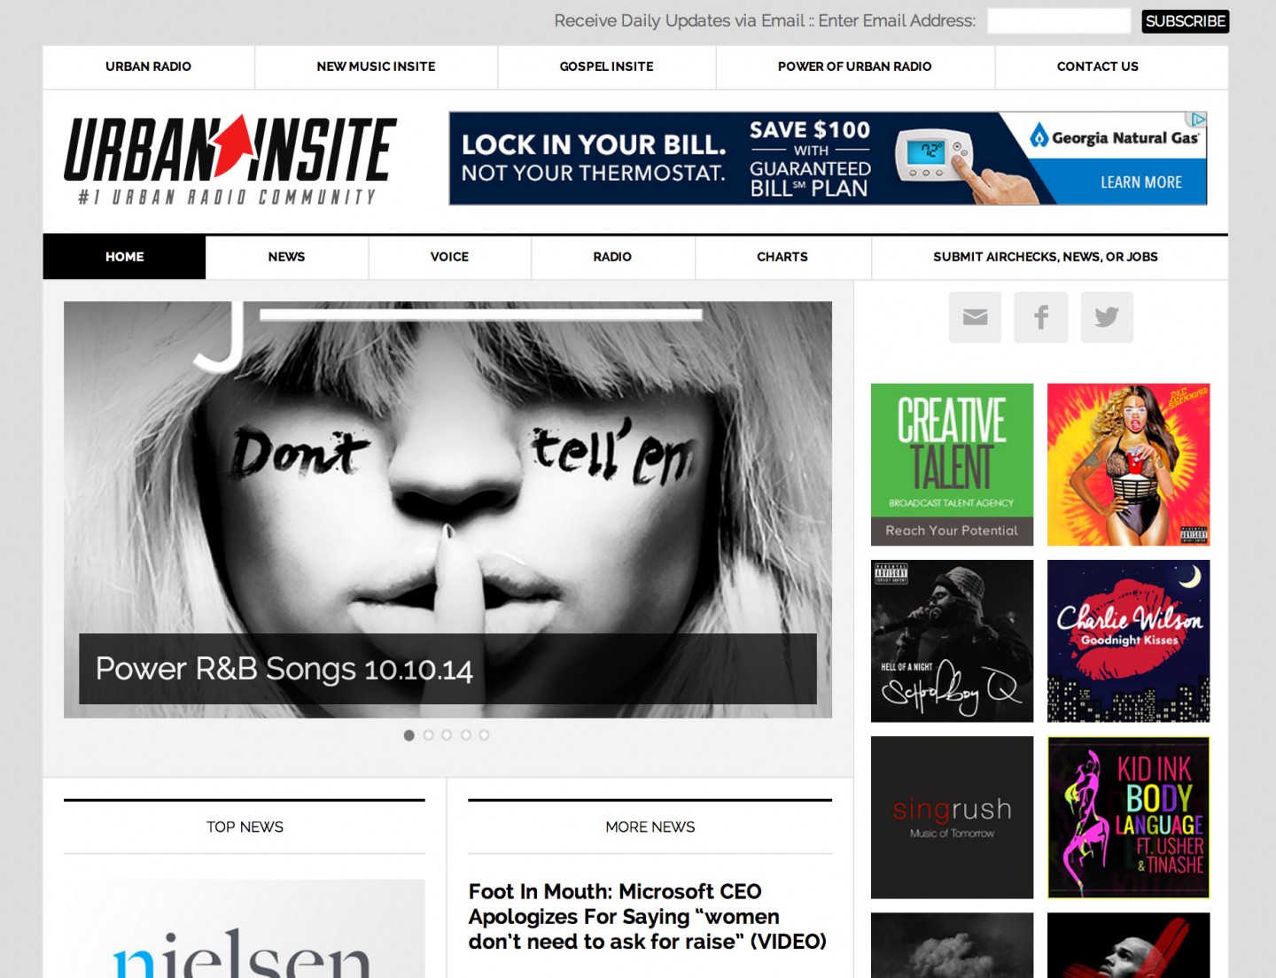
Task: Click Learn More on Georgia Natural Gas ad
Action: click(x=1140, y=182)
